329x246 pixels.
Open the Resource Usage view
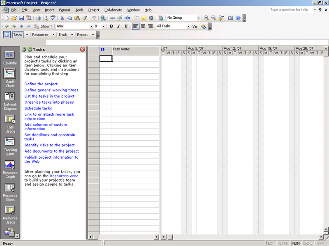(10, 215)
